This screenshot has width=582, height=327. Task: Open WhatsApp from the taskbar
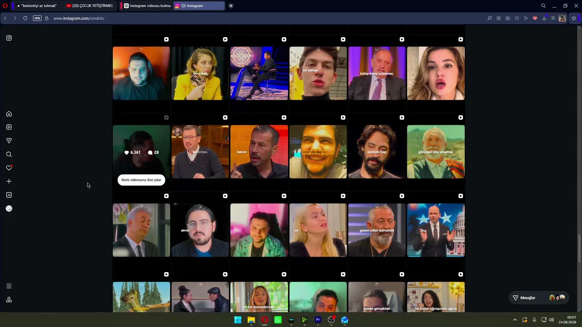[278, 320]
